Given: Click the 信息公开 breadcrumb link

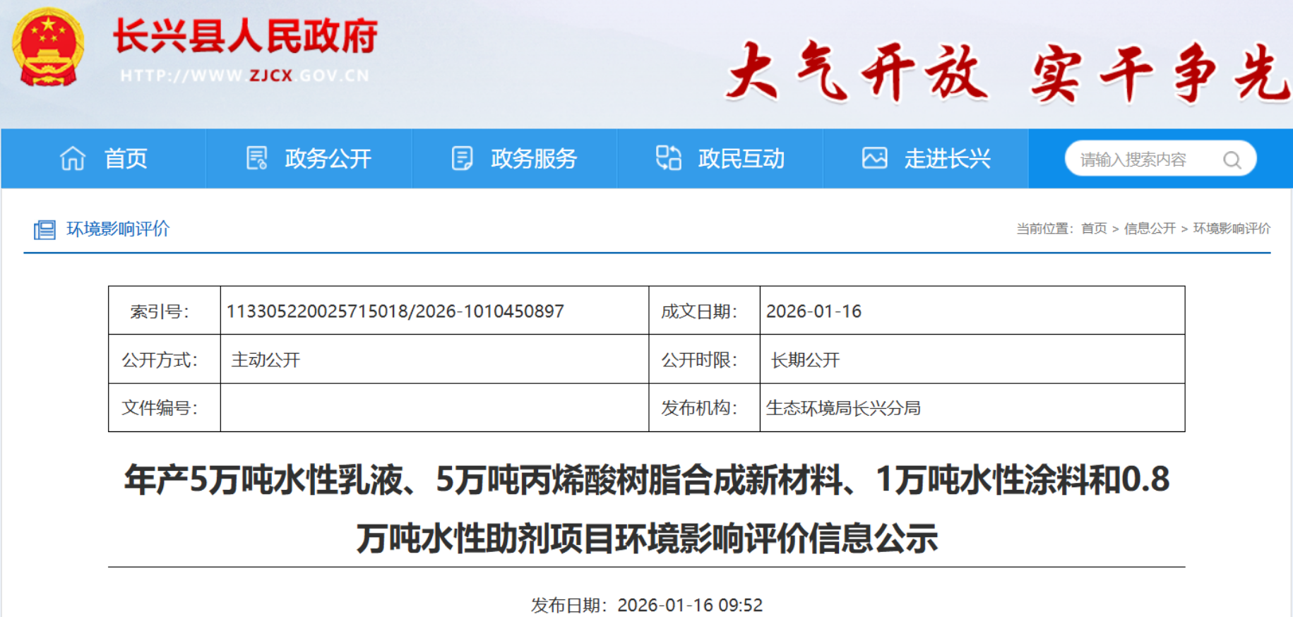Looking at the screenshot, I should pyautogui.click(x=1150, y=229).
